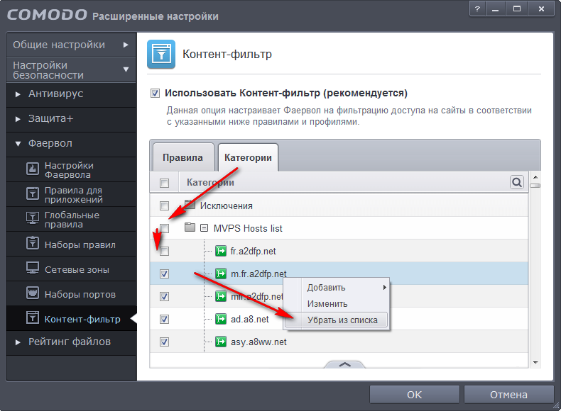Image resolution: width=561 pixels, height=411 pixels.
Task: Click green icon beside fr.a2dfp.net
Action: [221, 251]
